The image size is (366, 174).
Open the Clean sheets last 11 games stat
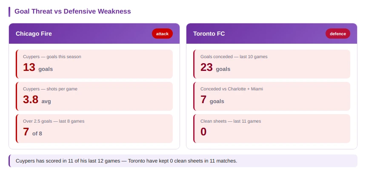(x=272, y=129)
